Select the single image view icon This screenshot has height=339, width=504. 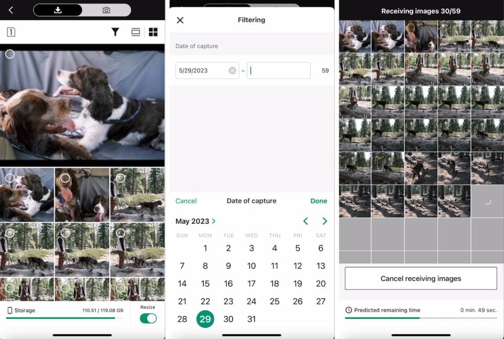pos(135,32)
